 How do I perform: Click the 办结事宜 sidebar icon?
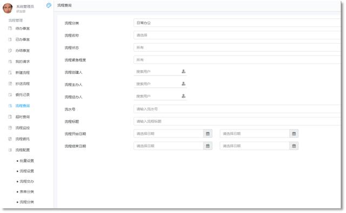tap(10, 50)
